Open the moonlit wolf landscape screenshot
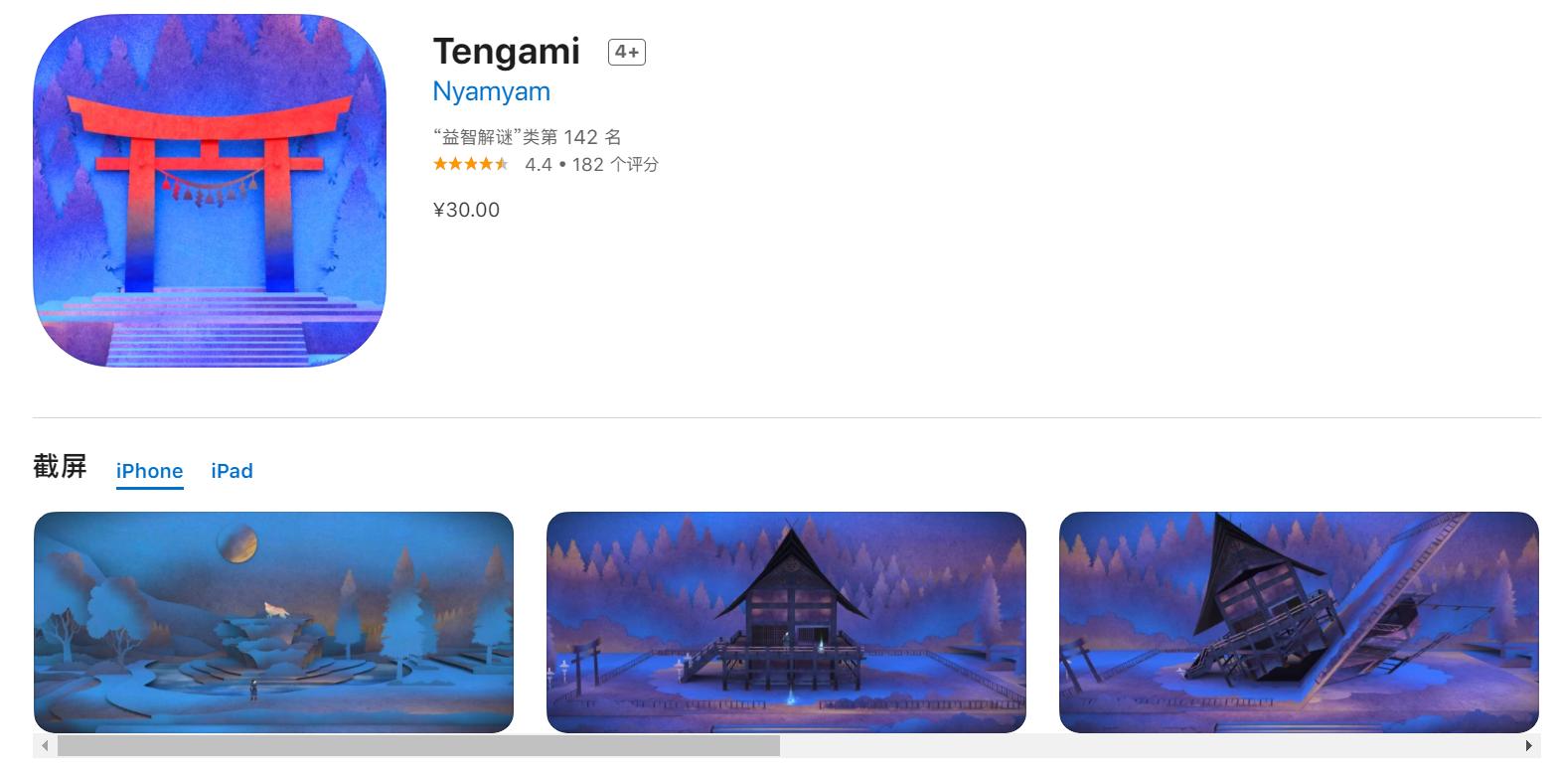Image resolution: width=1558 pixels, height=771 pixels. click(273, 622)
